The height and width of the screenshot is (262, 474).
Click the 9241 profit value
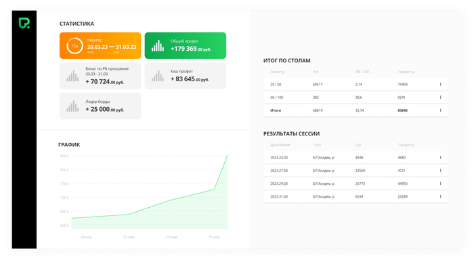[402, 97]
